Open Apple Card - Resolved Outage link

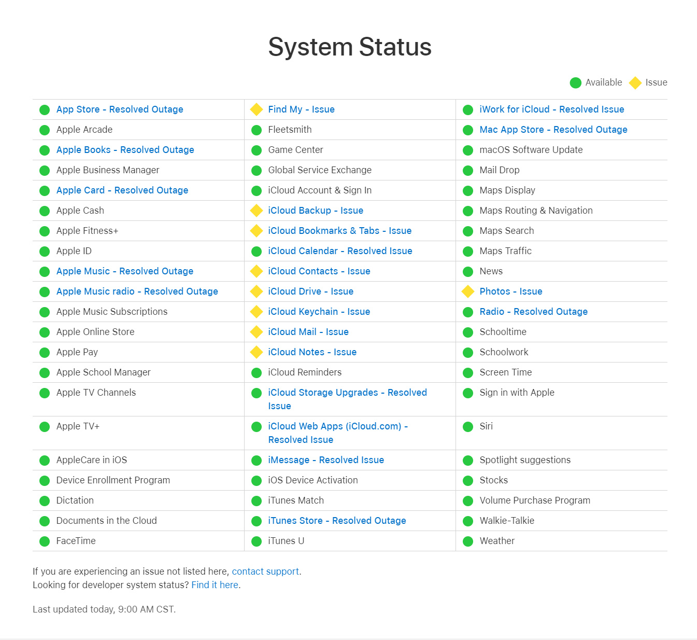point(122,190)
